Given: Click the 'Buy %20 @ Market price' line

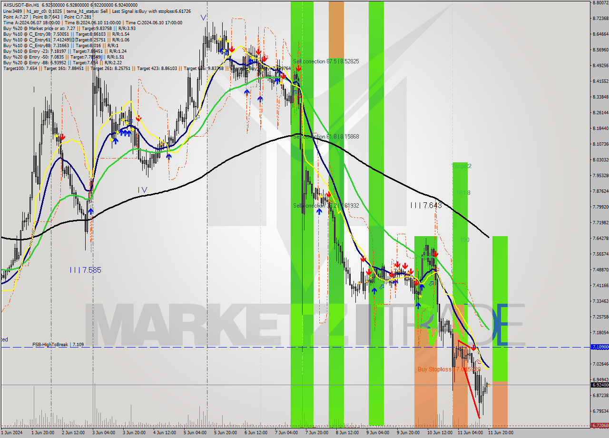Looking at the screenshot, I should coord(69,28).
